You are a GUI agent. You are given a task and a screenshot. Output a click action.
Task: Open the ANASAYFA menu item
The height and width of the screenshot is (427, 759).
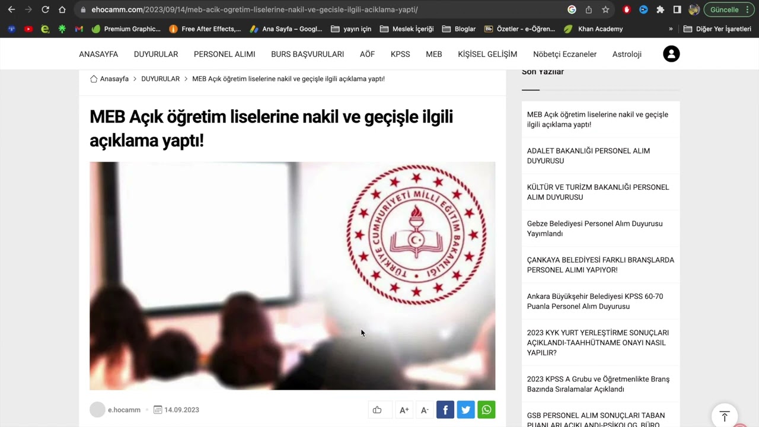click(x=98, y=54)
